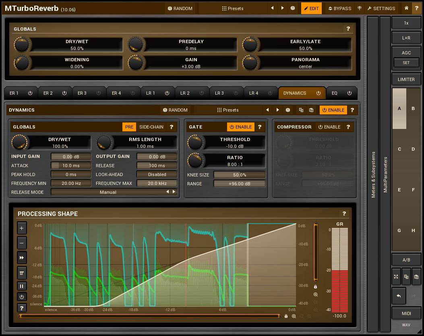Viewport: 424px width, 336px height.
Task: Open the LR 1 tab
Action: pyautogui.click(x=151, y=93)
